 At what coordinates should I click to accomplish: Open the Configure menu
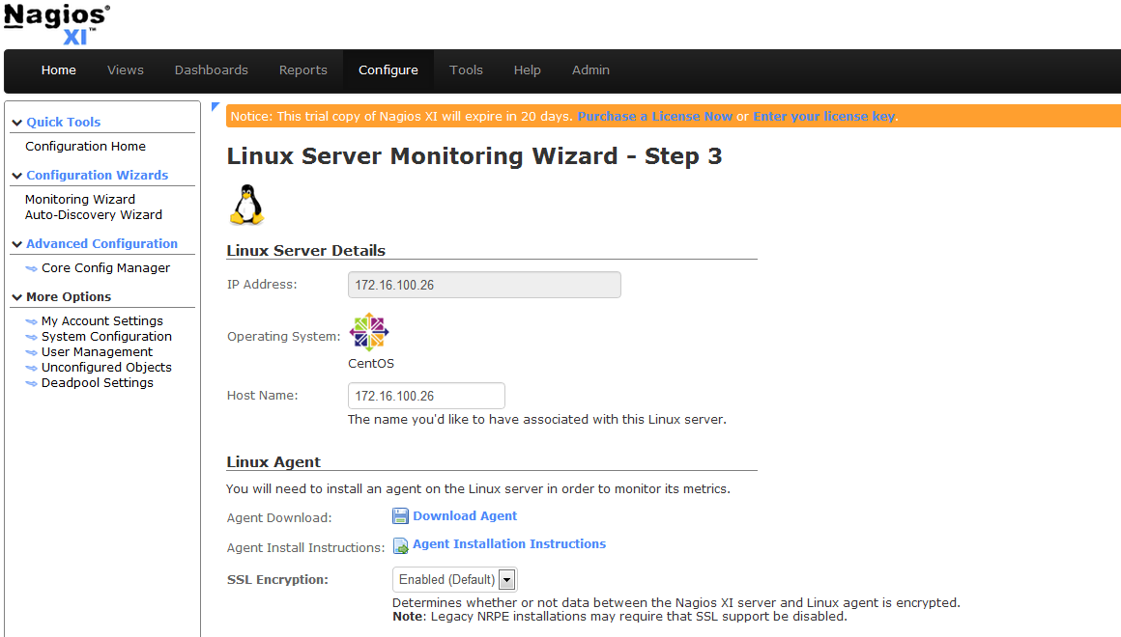(x=388, y=70)
